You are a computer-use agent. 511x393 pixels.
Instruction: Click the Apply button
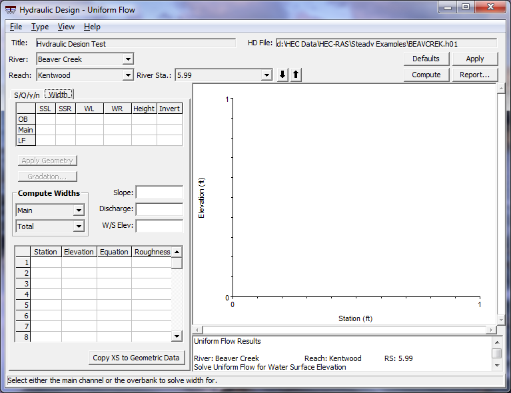pyautogui.click(x=474, y=59)
